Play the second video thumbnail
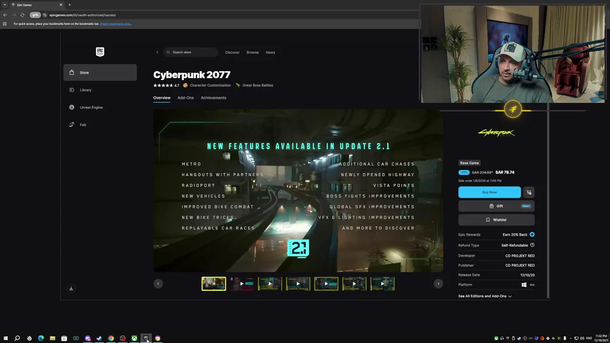 [x=242, y=284]
